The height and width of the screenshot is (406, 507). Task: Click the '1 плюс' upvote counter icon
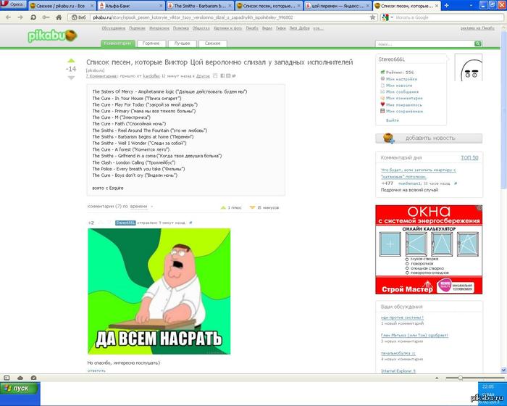tap(223, 207)
